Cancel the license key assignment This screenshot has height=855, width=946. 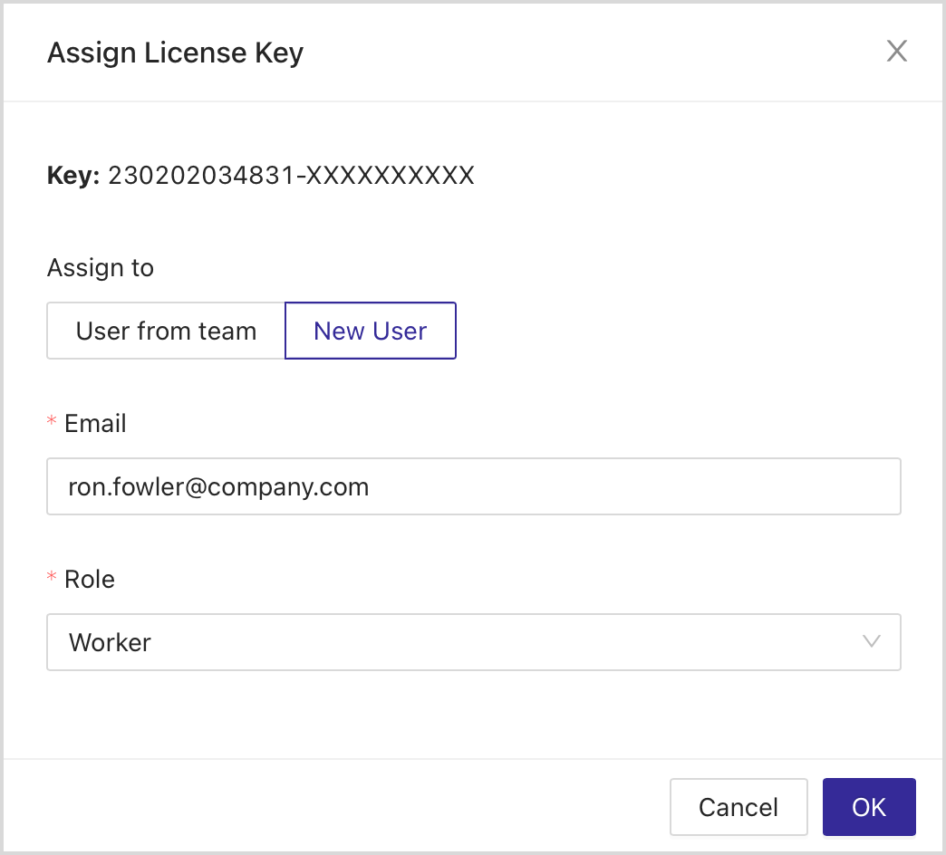click(738, 806)
